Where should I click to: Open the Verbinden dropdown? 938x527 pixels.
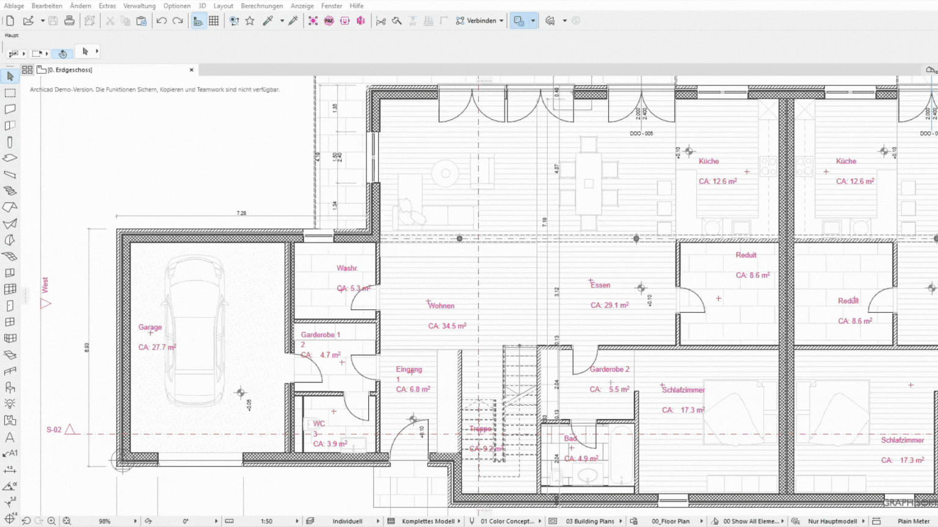tap(479, 21)
